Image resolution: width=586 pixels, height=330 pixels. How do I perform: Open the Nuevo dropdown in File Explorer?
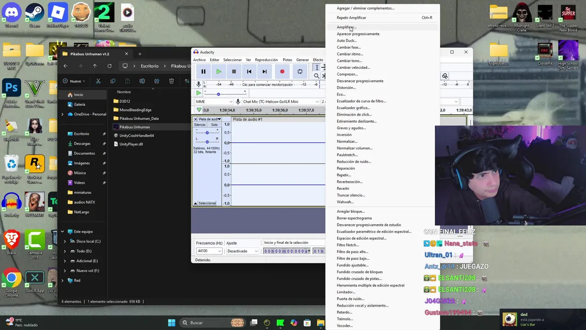pos(74,81)
